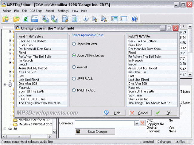The width and height of the screenshot is (194, 145).
Task: Select Metallica 1999 'S&M CD 2 folder
Action: coord(35,124)
